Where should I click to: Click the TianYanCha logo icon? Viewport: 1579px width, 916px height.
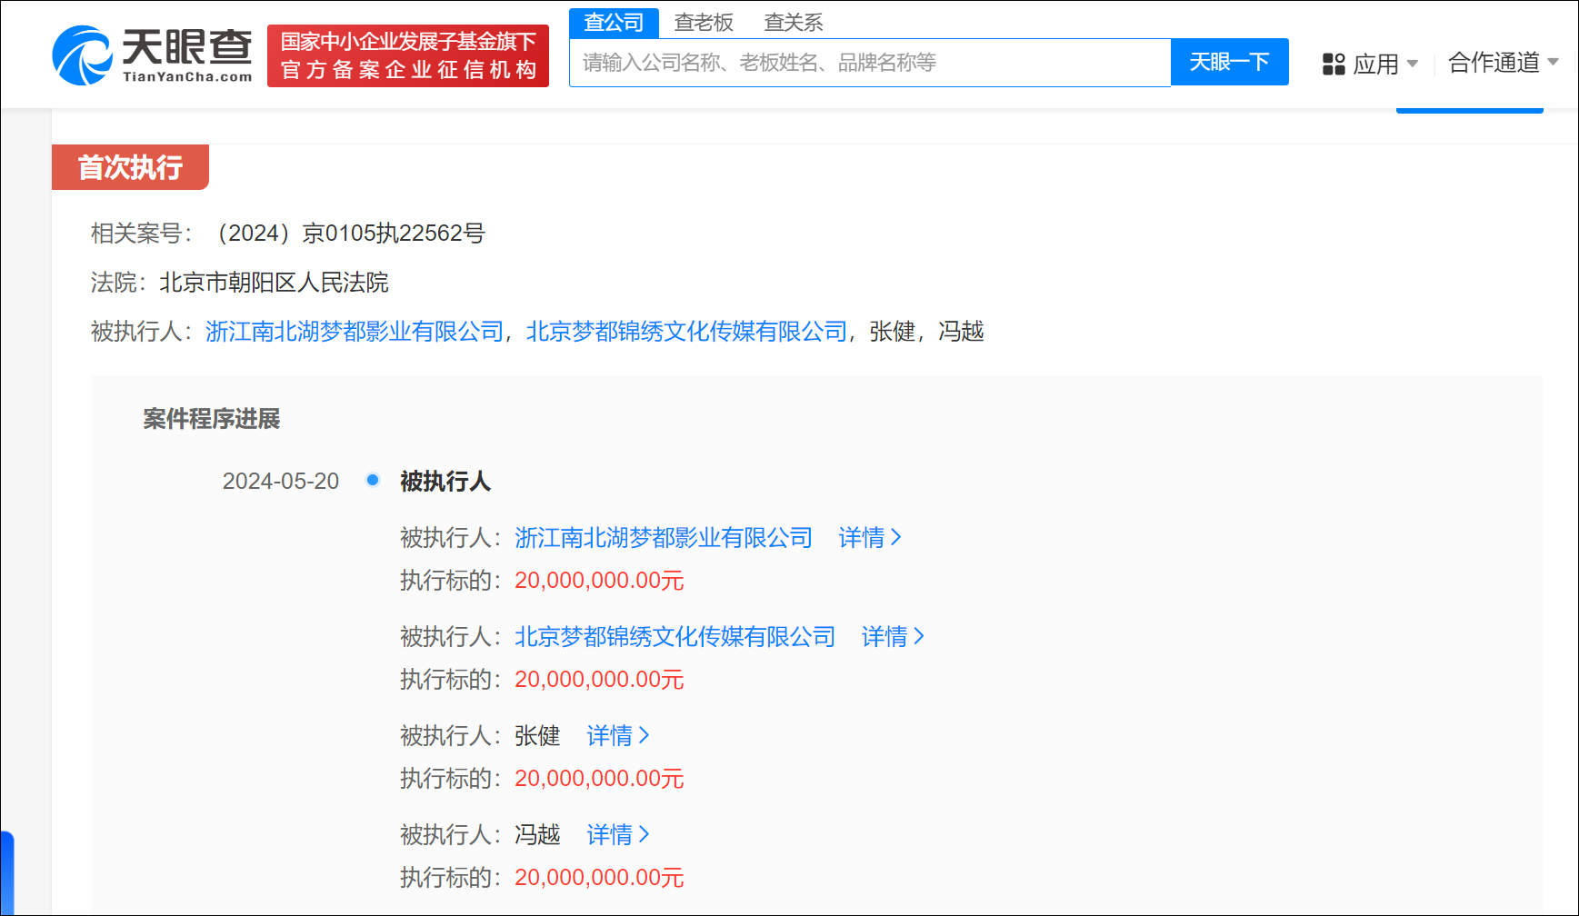[82, 55]
